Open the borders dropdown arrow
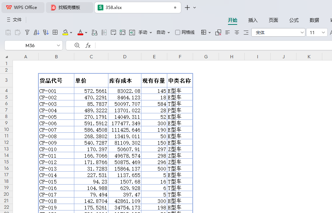Viewport: 332px width, 213px height. [x=210, y=33]
